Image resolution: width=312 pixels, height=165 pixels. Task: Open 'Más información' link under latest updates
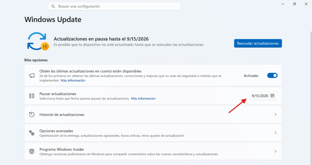point(73,81)
